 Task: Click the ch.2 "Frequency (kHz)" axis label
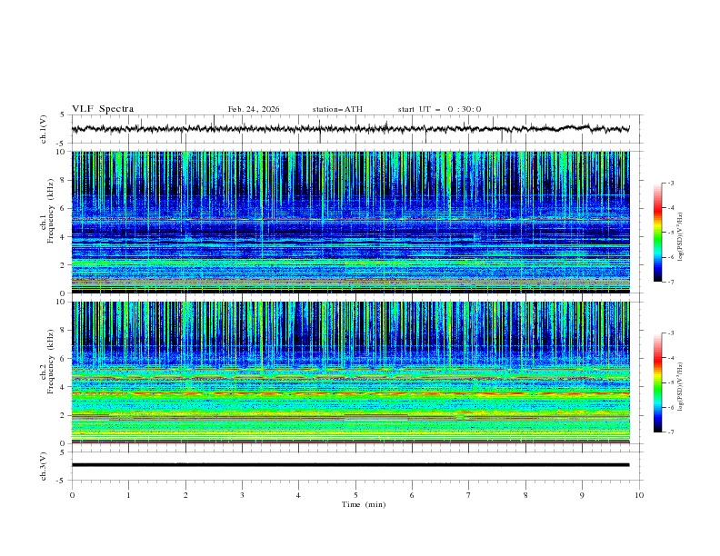(x=51, y=362)
